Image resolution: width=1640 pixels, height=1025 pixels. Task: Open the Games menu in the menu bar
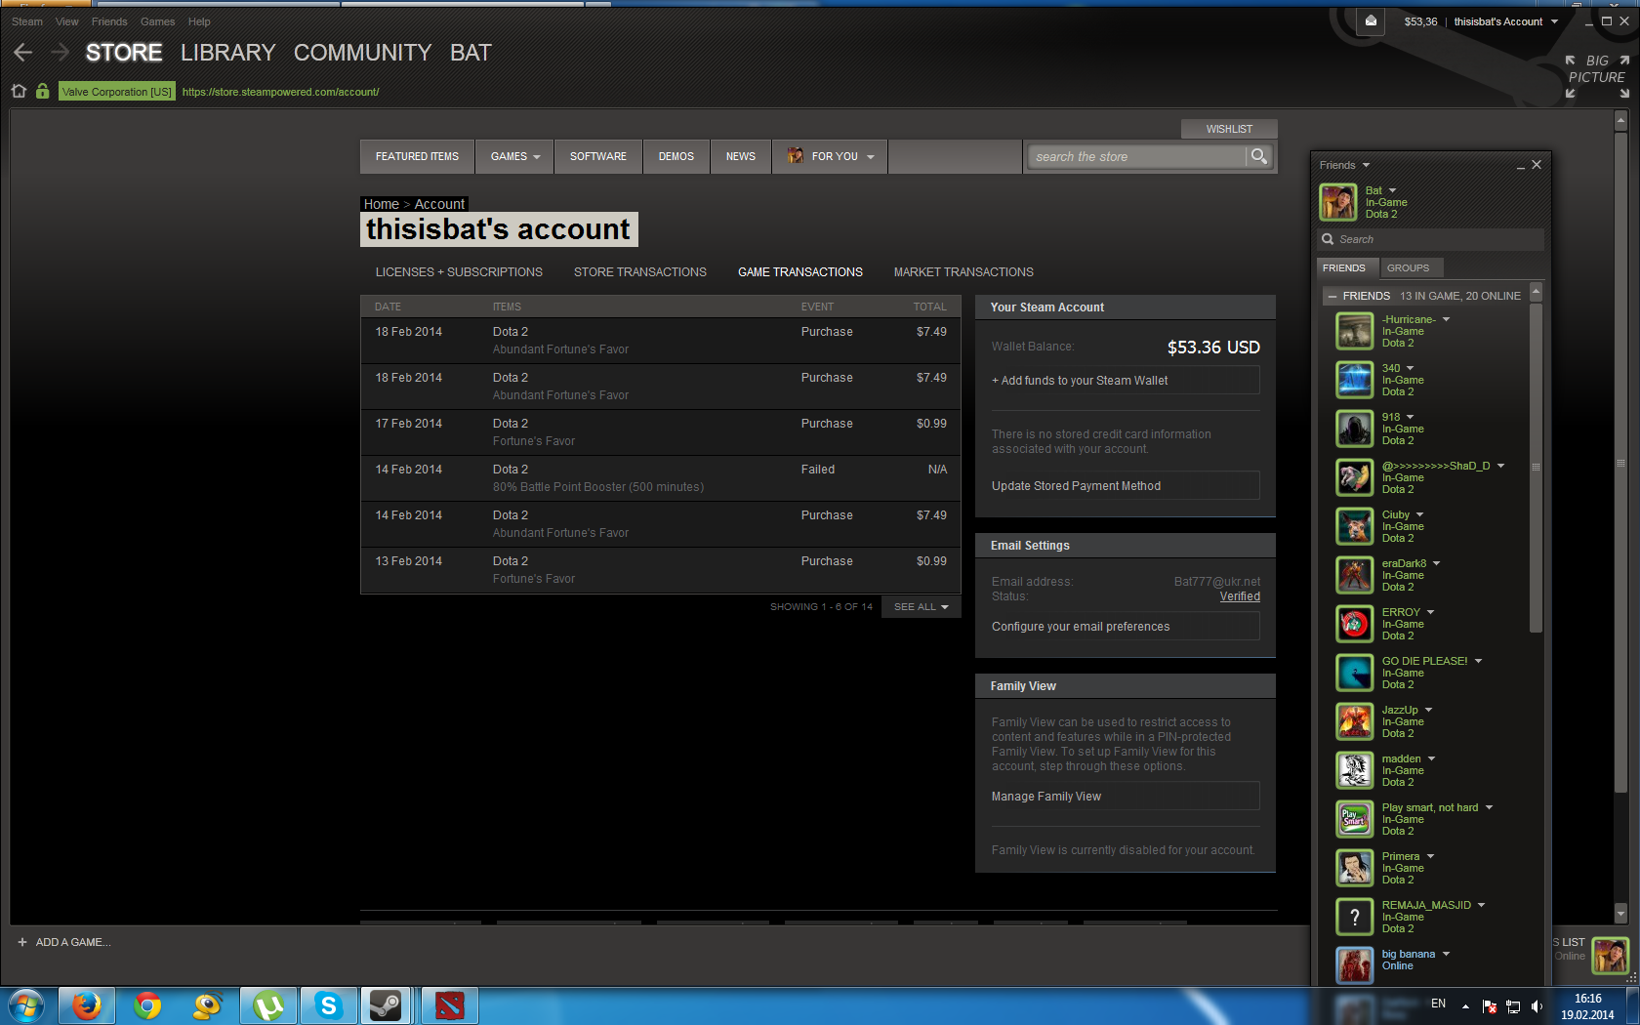point(157,21)
